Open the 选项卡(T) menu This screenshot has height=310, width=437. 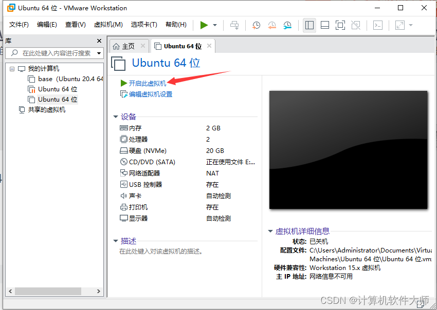(144, 25)
